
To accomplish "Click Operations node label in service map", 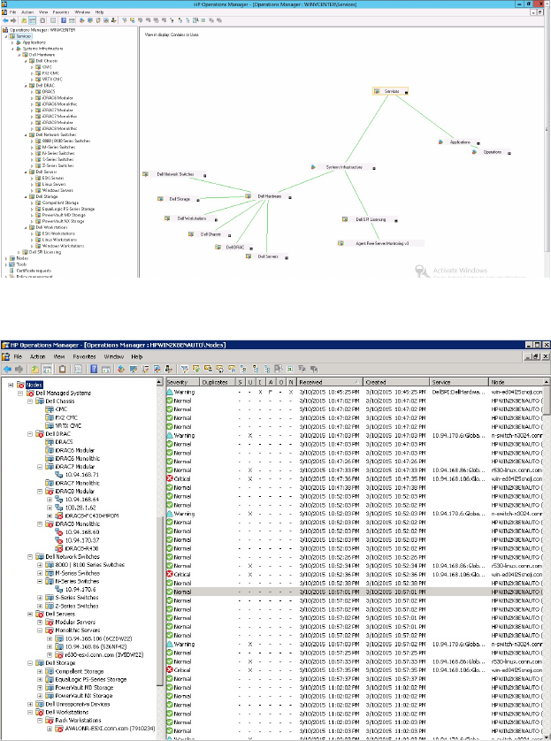I will tap(492, 152).
